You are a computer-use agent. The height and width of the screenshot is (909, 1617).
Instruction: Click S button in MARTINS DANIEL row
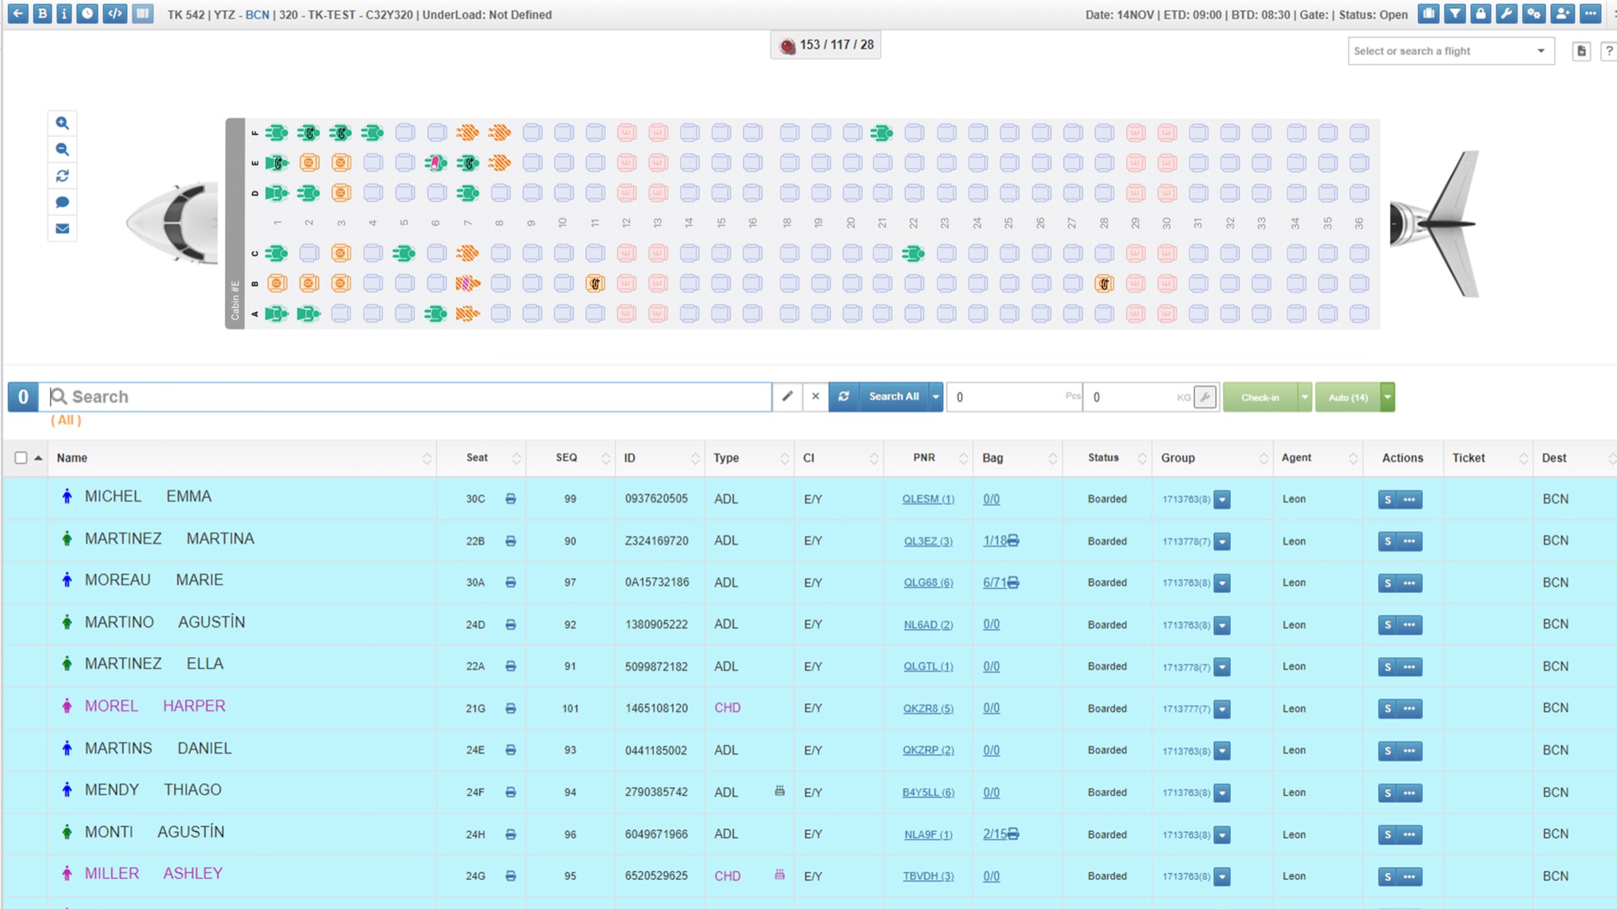1387,751
